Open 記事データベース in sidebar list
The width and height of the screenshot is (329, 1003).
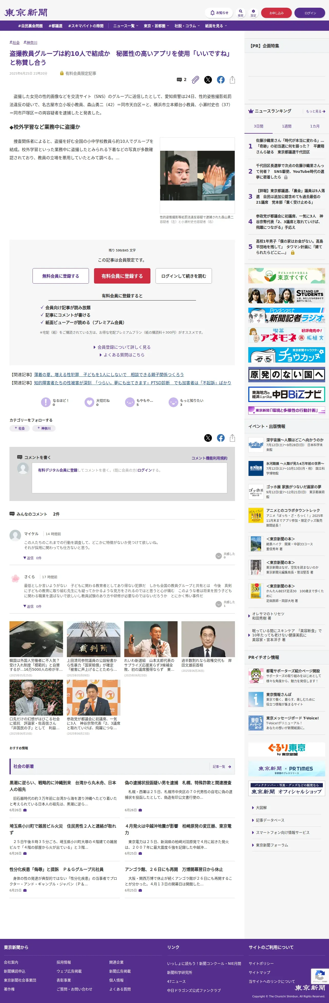(270, 820)
